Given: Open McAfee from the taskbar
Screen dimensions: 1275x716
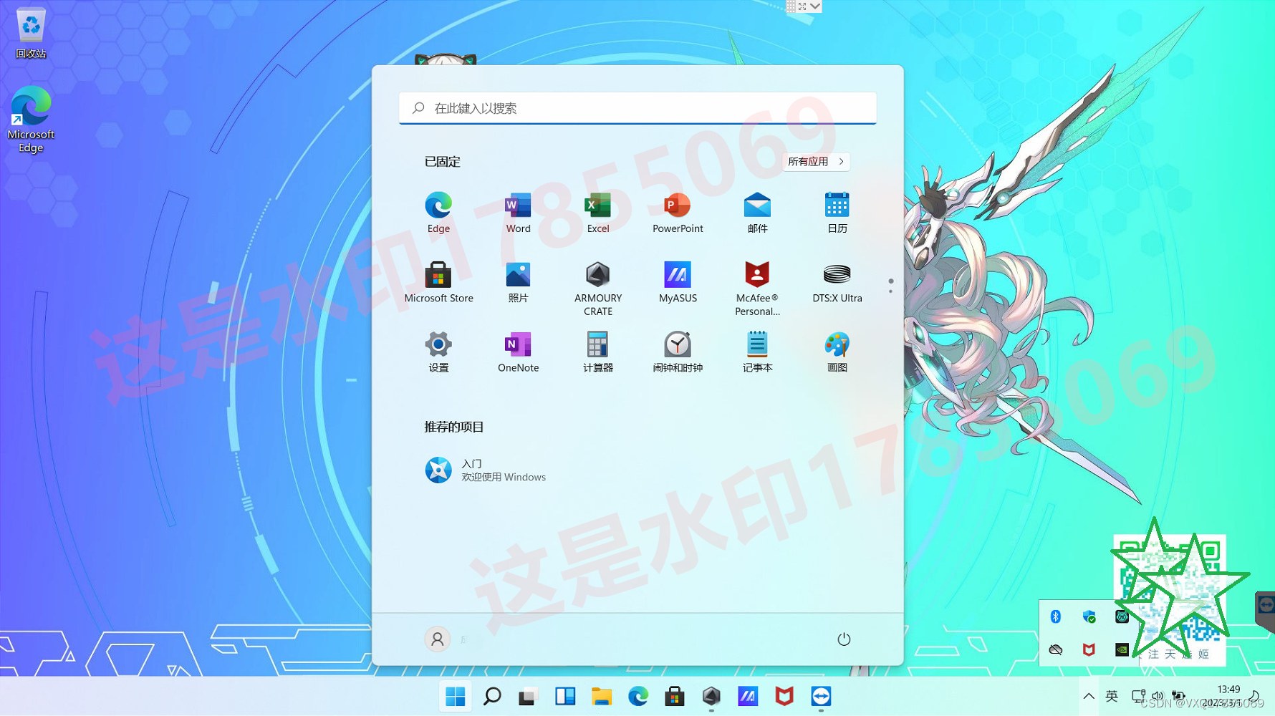Looking at the screenshot, I should coord(784,696).
